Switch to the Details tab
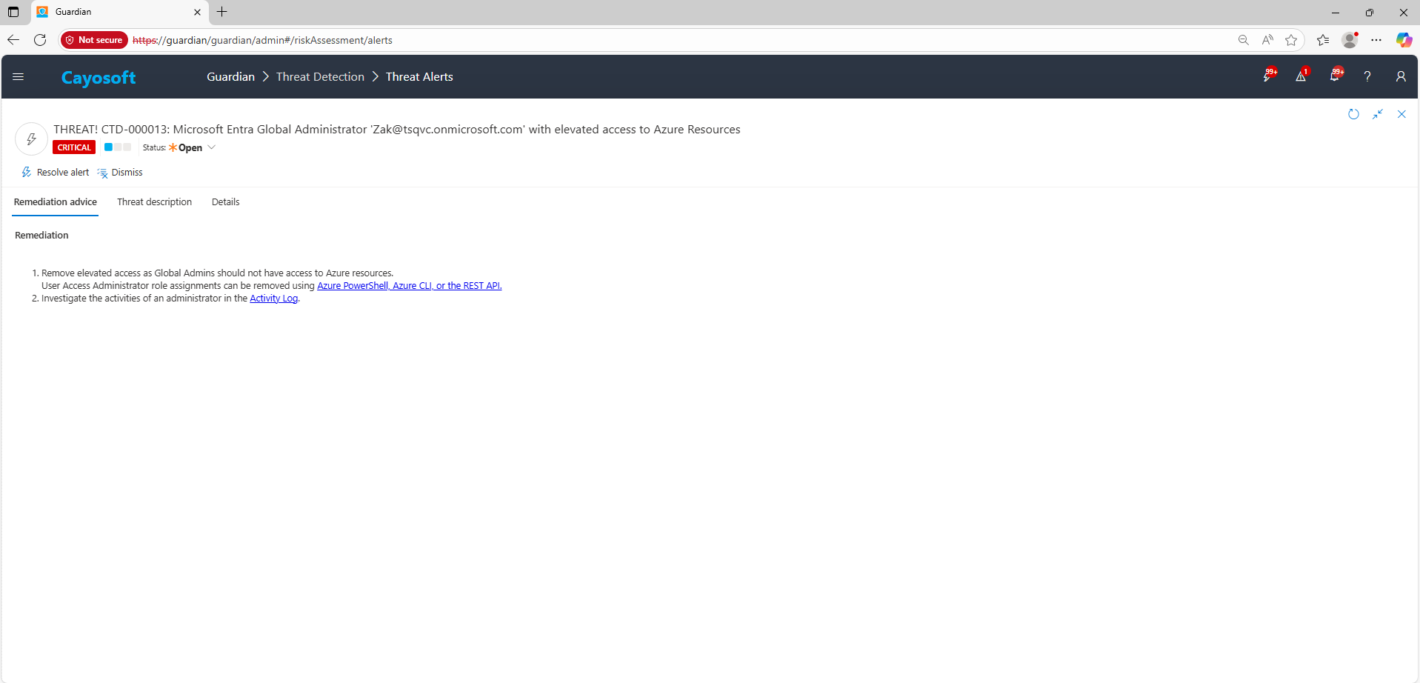Screen dimensions: 1420x683 pos(225,202)
